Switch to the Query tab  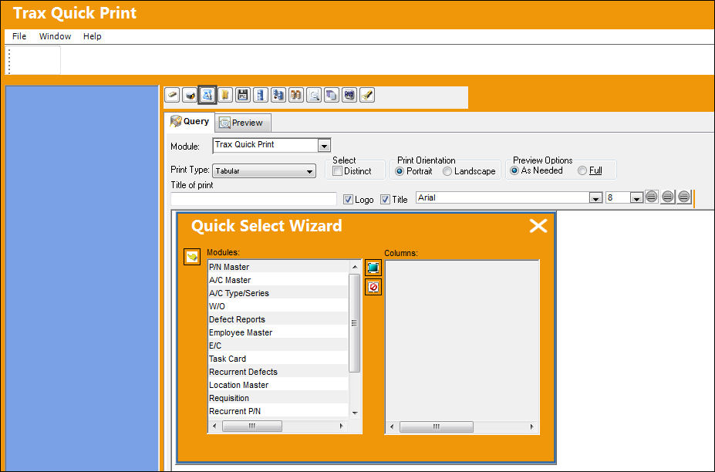(x=190, y=122)
